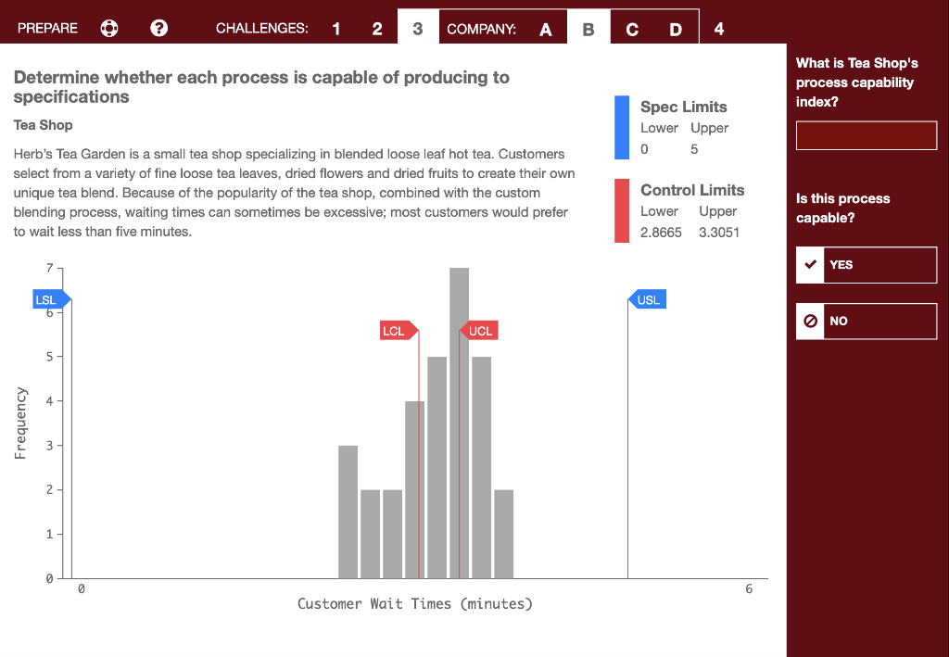Click the Tea Shop subheading
The image size is (949, 657).
(43, 124)
